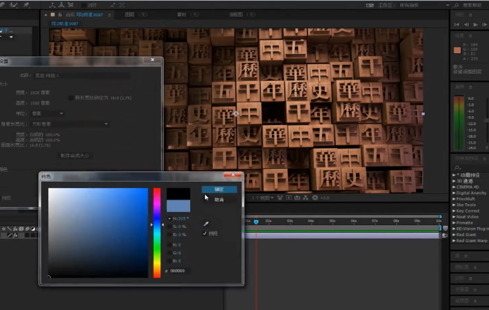Click the reset exposure icon below viewer
The image size is (489, 310).
316,198
